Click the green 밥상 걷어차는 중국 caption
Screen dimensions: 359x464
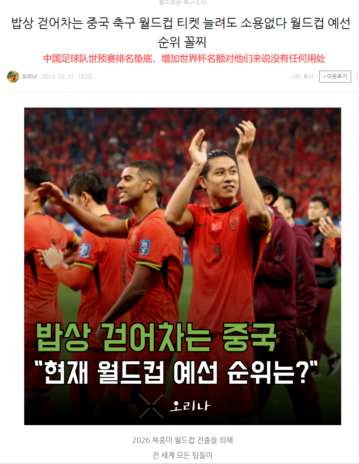156,337
